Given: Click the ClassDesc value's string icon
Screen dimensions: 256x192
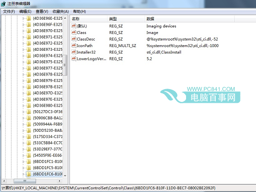Looking at the screenshot, I should (x=74, y=39).
